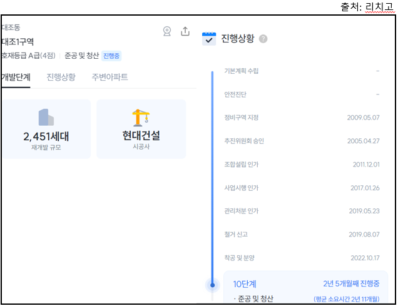Click the blue vertical progress timeline bar
The image size is (398, 306).
click(212, 178)
